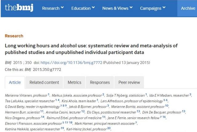
Task: Click author G David Batty
Action: [x=15, y=107]
